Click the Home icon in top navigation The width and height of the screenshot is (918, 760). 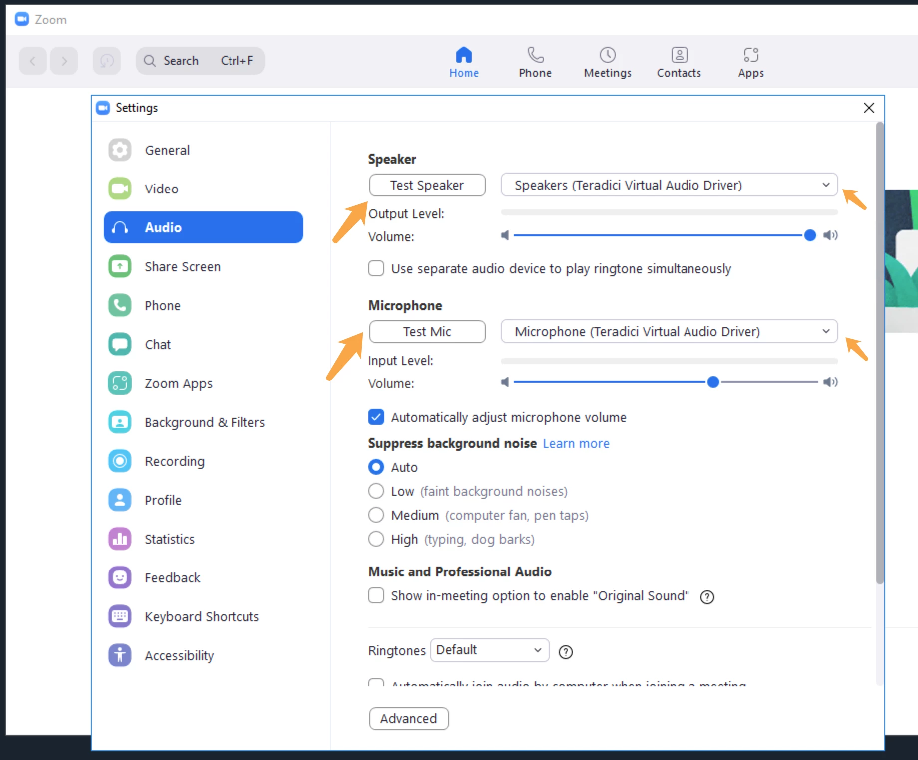(x=464, y=55)
